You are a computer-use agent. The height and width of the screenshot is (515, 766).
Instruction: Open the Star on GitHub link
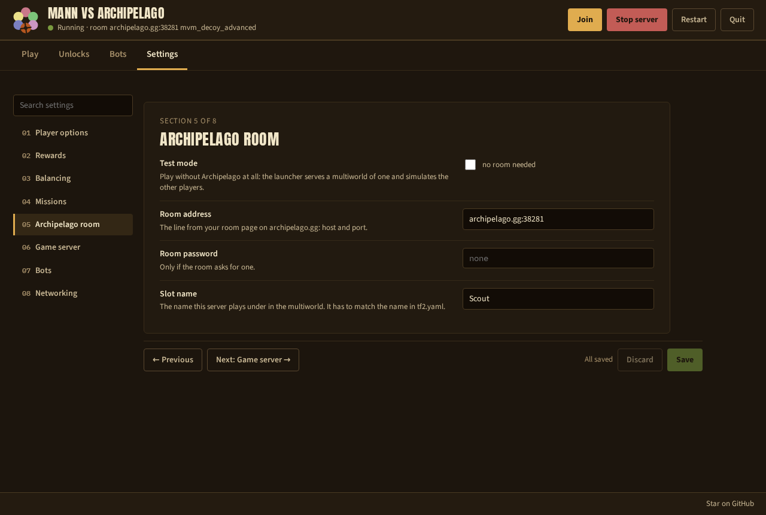(x=730, y=504)
